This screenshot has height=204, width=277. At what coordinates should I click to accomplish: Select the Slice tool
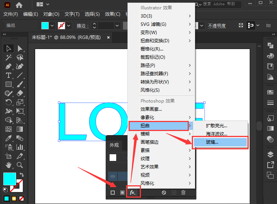(x=20, y=156)
